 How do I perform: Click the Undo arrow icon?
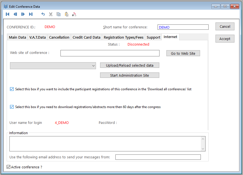pyautogui.click(x=43, y=14)
